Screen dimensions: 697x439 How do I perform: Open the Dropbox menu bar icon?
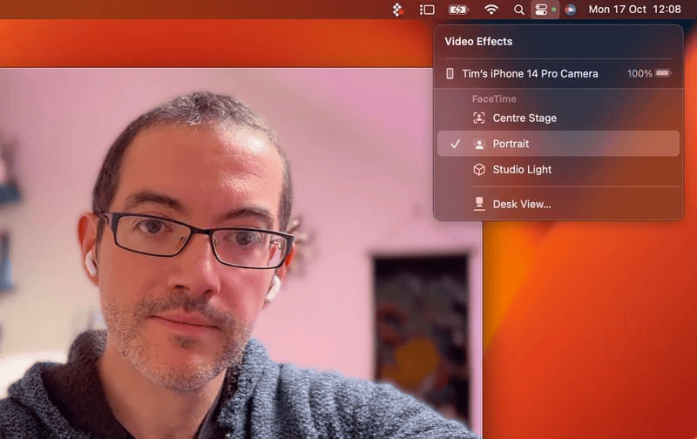[397, 10]
